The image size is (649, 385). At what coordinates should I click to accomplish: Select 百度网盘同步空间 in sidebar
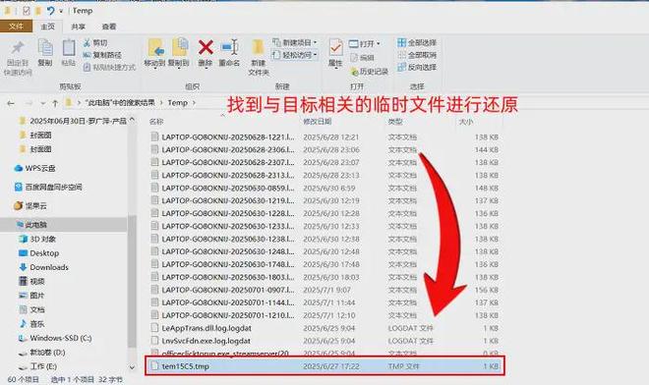(48, 187)
